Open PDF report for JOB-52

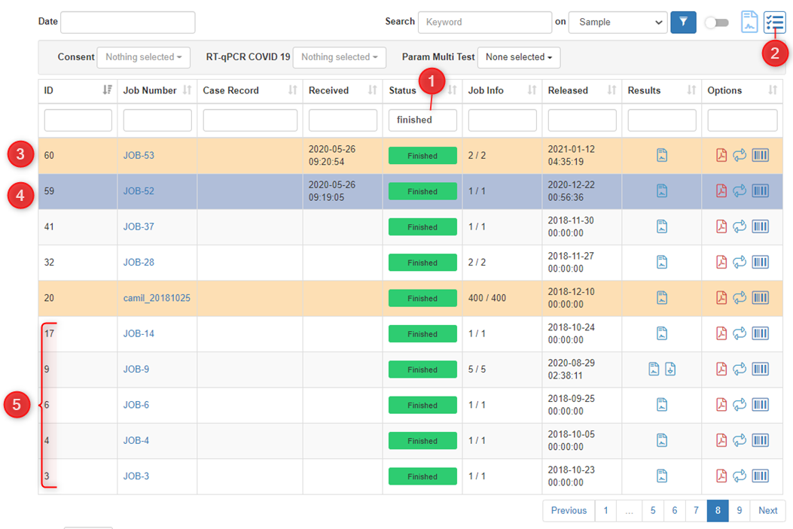[x=721, y=191]
